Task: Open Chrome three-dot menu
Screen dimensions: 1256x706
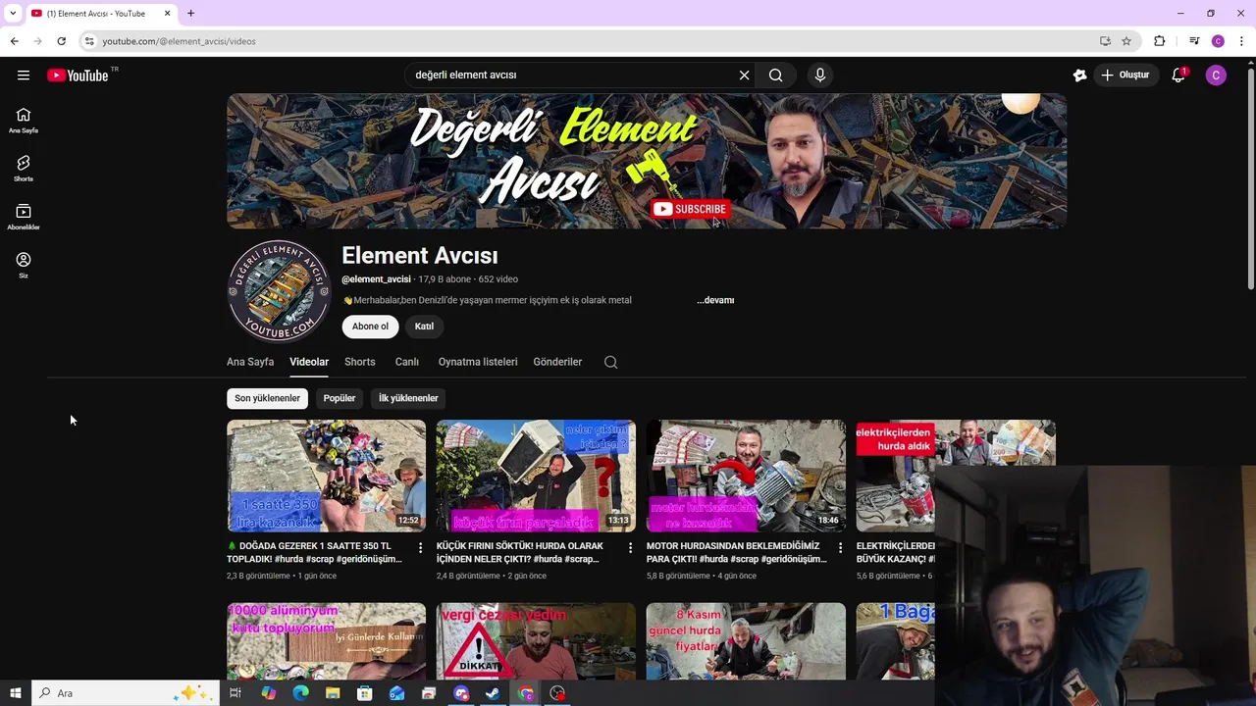Action: (1241, 41)
